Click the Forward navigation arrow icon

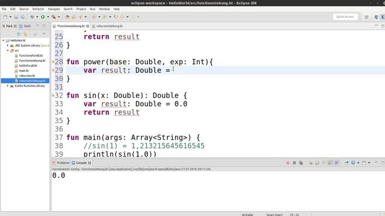[x=133, y=17]
